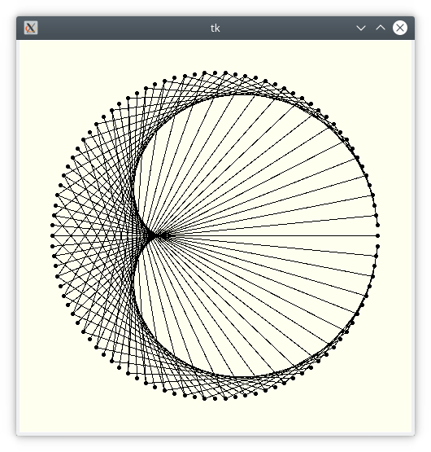Click the center point of the dotted circle

coord(215,236)
